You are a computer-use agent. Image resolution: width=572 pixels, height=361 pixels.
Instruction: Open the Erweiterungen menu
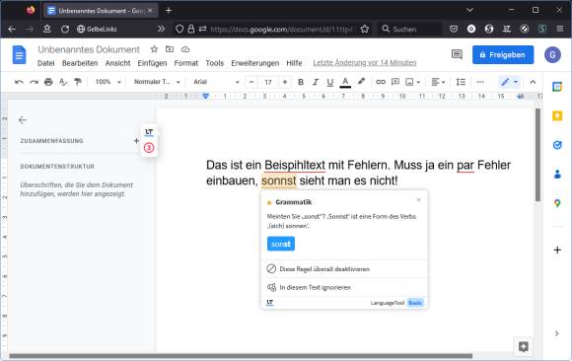255,63
